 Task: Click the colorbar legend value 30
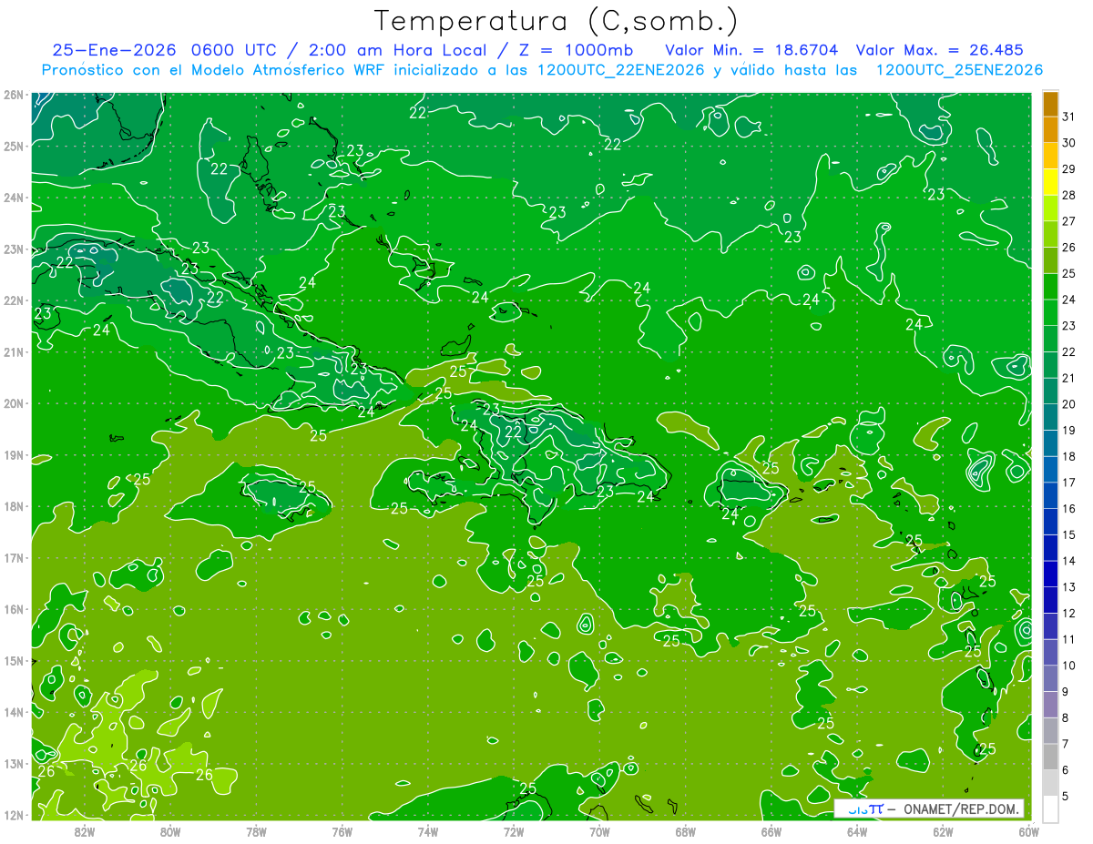pyautogui.click(x=1068, y=143)
